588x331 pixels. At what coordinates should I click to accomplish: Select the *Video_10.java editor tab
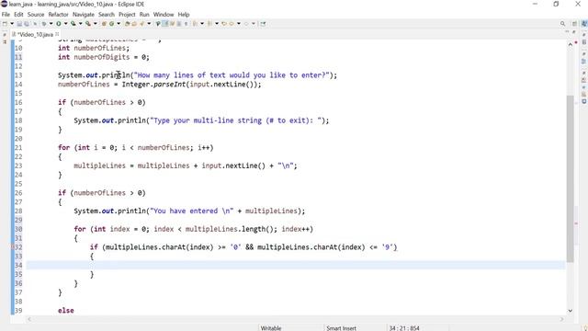point(35,34)
